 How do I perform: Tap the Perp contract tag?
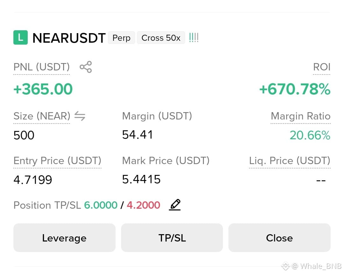pyautogui.click(x=121, y=38)
